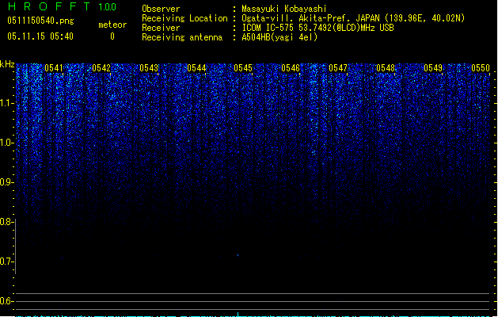498x317 pixels.
Task: Click the 0.7 kHz axis label
Action: point(7,262)
